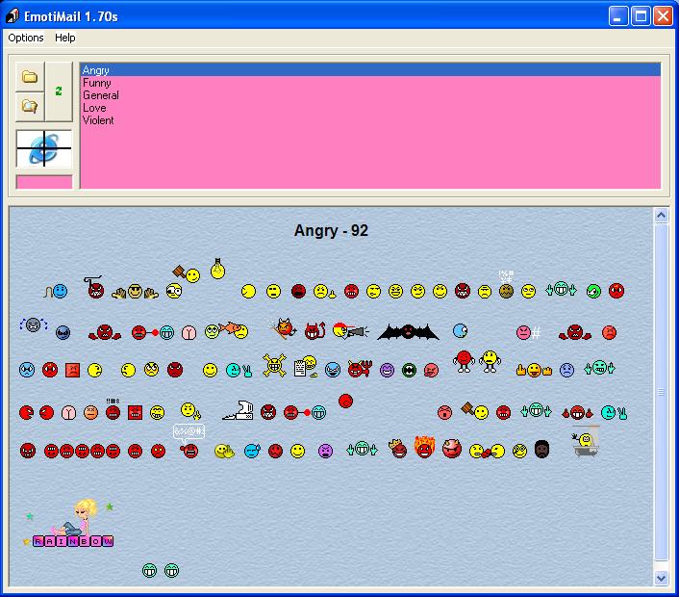Pick the gray crying face with blue tears
This screenshot has width=679, height=597.
(x=34, y=324)
